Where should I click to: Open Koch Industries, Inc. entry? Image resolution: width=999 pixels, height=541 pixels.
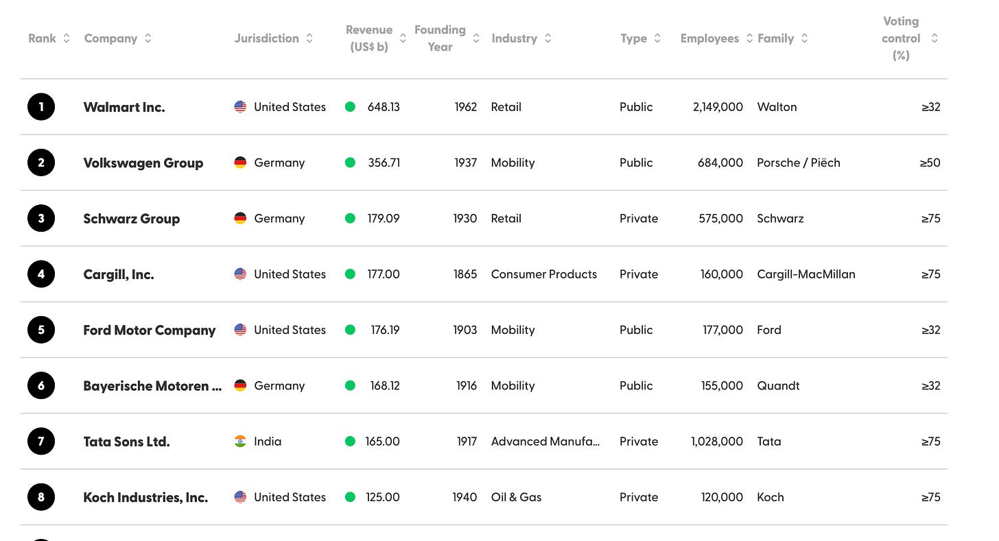pyautogui.click(x=145, y=497)
